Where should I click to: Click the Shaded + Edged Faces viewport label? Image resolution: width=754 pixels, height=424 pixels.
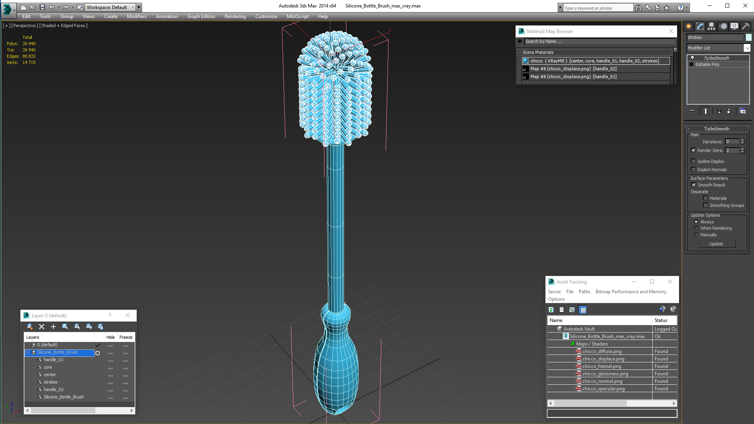pos(64,26)
